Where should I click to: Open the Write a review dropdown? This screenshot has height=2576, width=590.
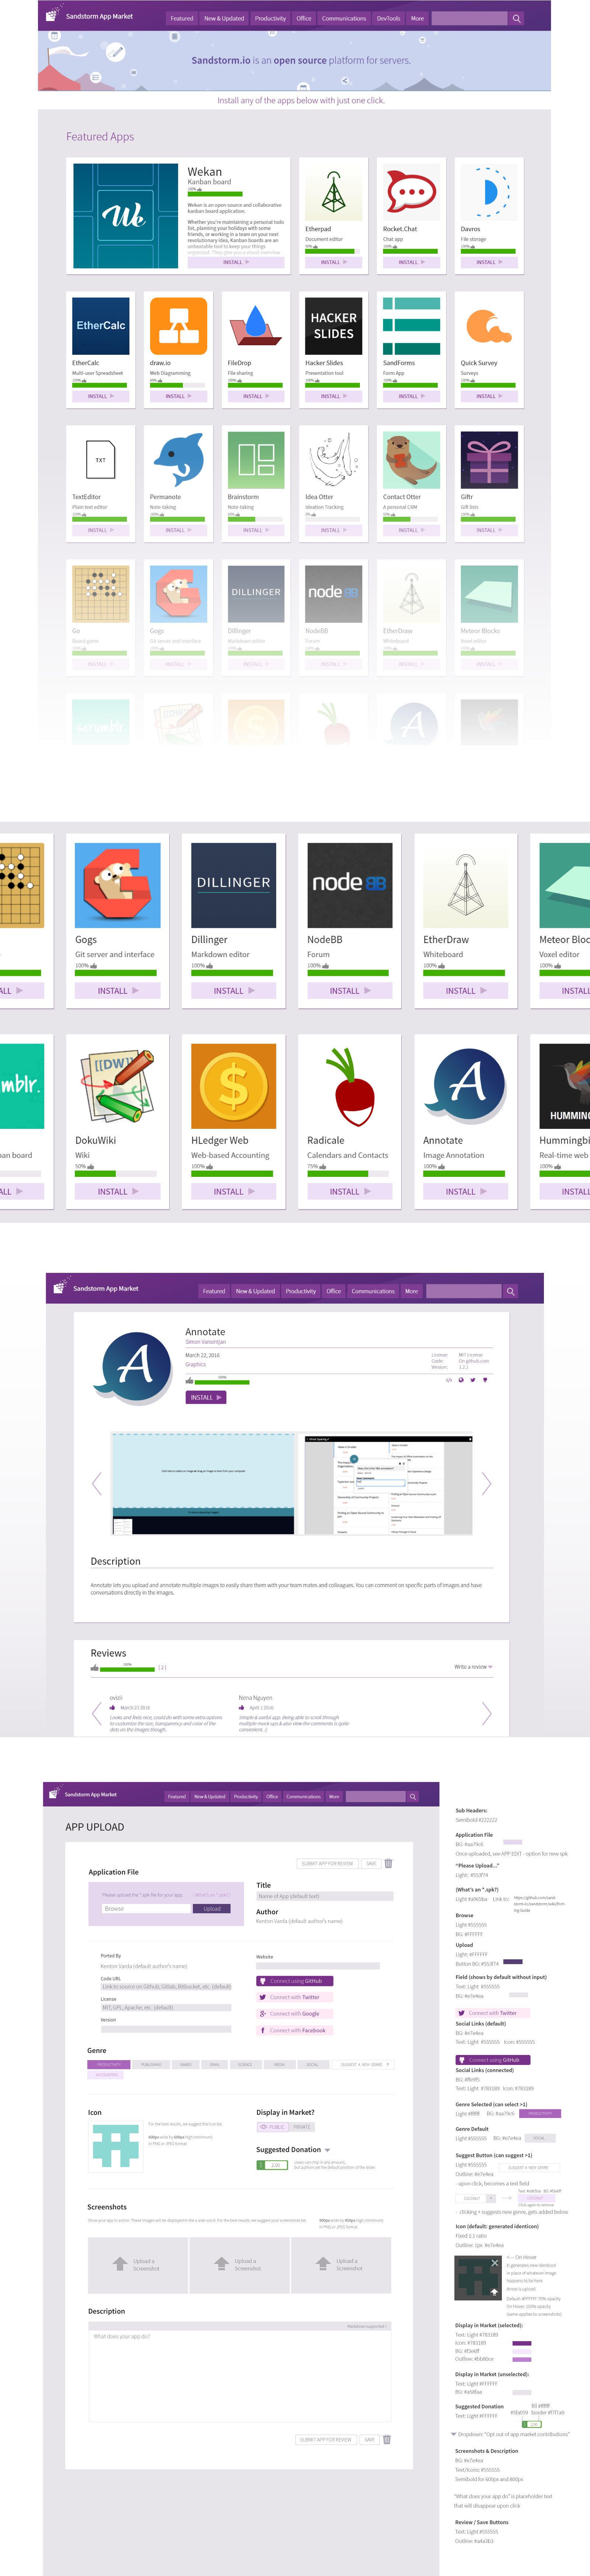(473, 1667)
